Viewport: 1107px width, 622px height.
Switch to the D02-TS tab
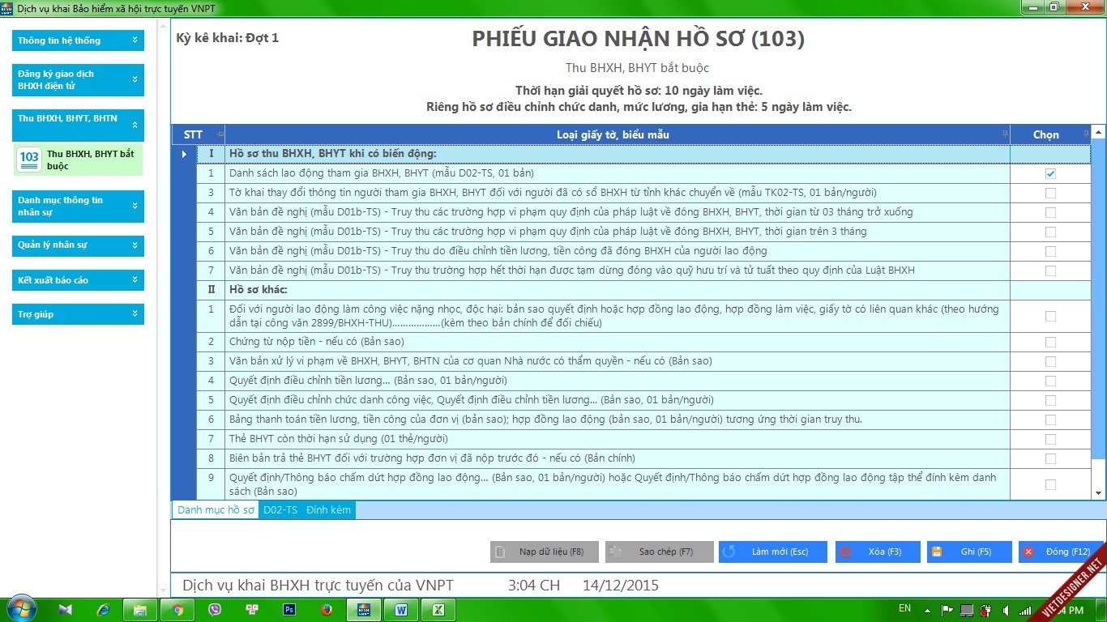pos(280,510)
